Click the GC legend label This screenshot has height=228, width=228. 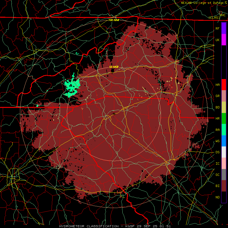click(217, 175)
